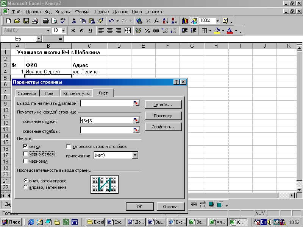The height and width of the screenshot is (227, 303).
Task: Expand the zoom 100% dropdown
Action: point(217,21)
